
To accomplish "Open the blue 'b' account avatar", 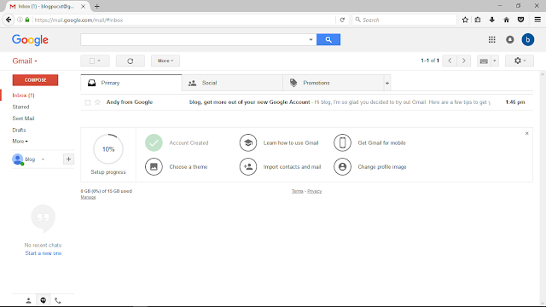I will coord(527,40).
